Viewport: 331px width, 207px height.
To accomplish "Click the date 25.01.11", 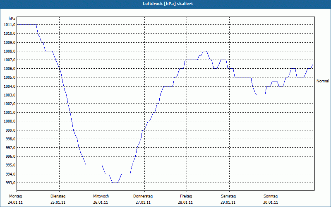I will [58, 202].
